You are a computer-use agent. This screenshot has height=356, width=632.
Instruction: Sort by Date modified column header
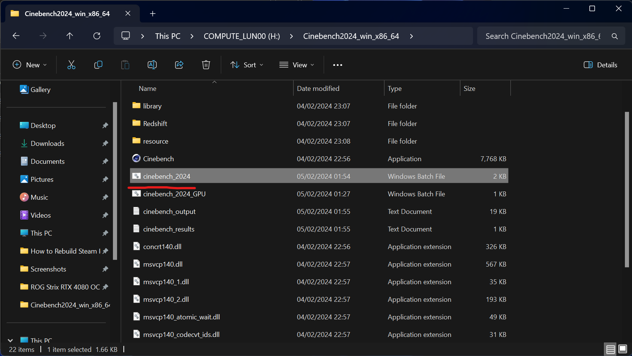point(318,89)
